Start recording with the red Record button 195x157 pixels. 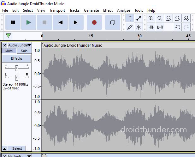coord(94,22)
